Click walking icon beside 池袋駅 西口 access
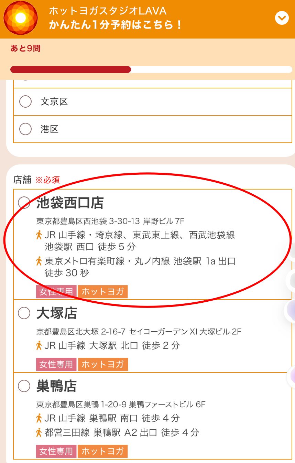The image size is (295, 463). point(39,235)
